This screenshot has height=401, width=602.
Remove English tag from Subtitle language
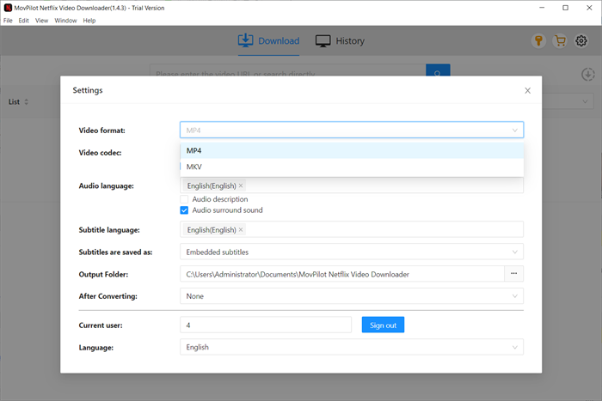pos(241,229)
